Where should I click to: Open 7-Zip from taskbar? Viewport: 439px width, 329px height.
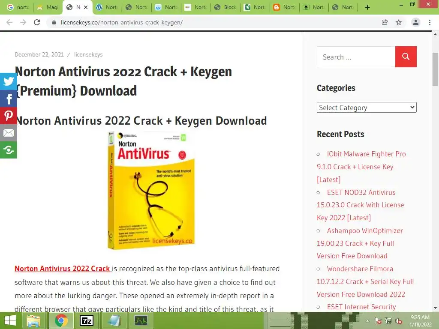(x=87, y=320)
